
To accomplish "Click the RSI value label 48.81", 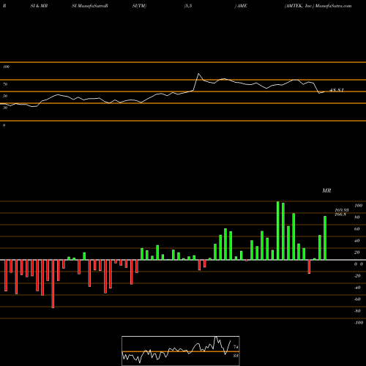I will (337, 90).
